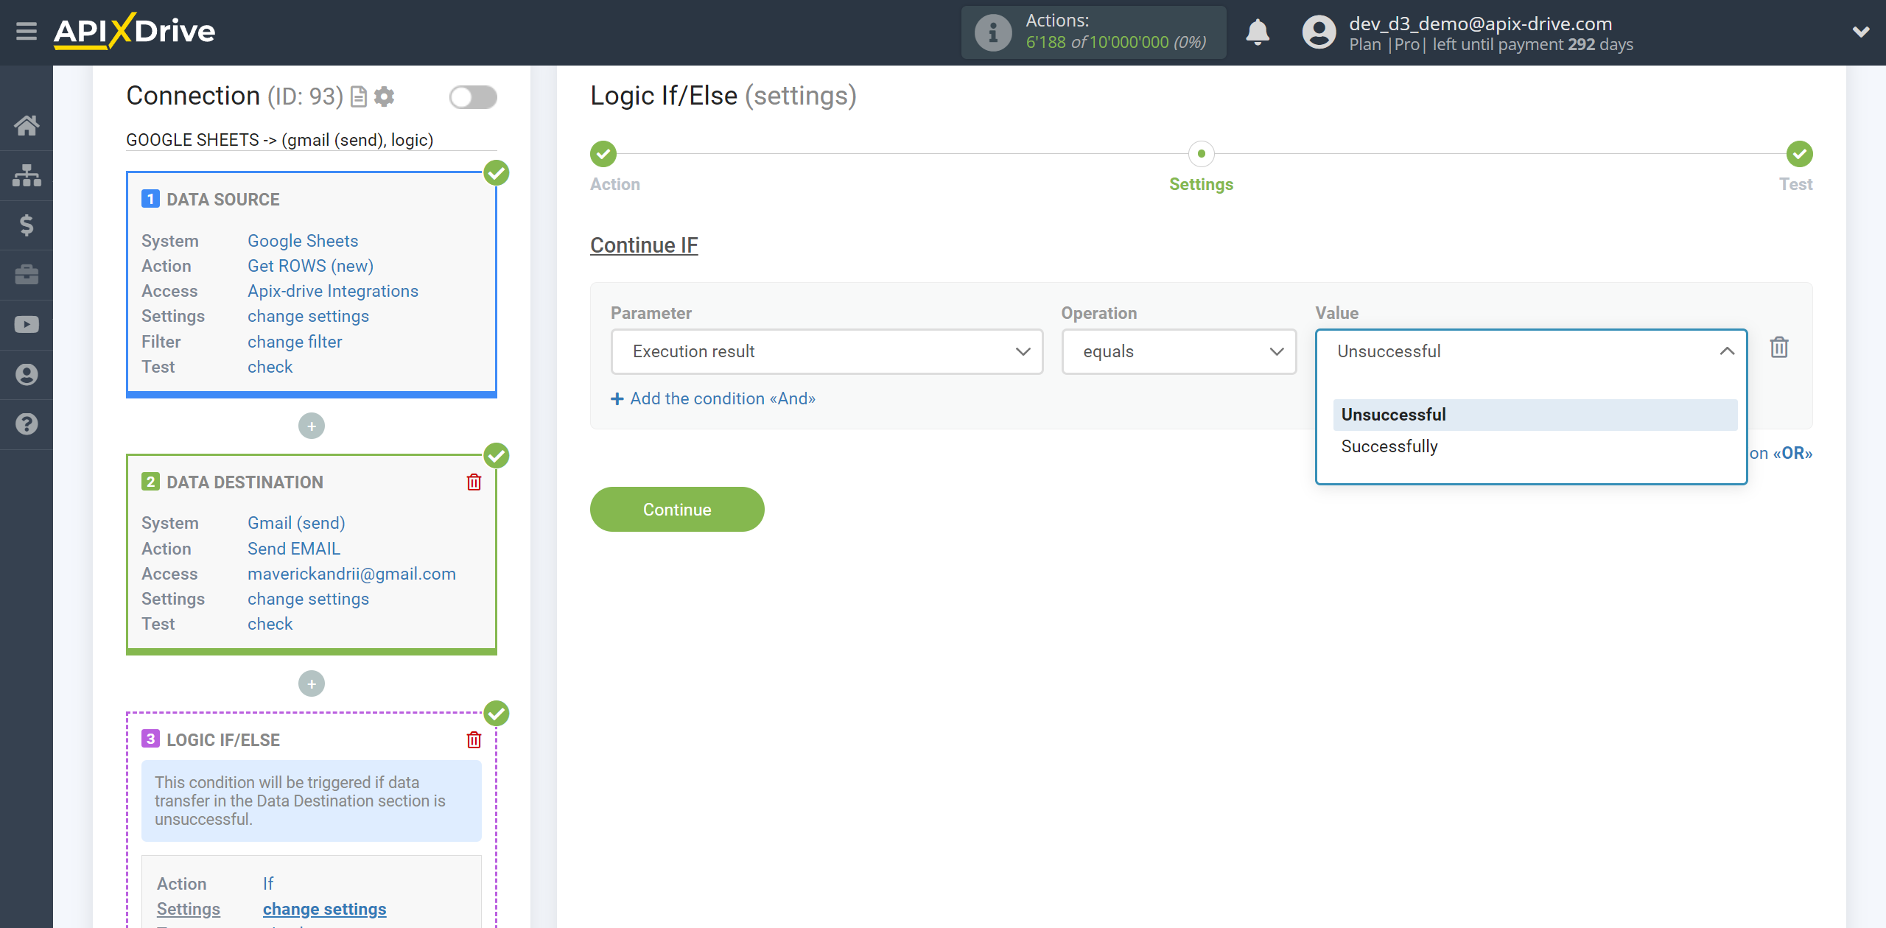This screenshot has width=1886, height=928.
Task: Click the Action step checkmark
Action: click(603, 154)
